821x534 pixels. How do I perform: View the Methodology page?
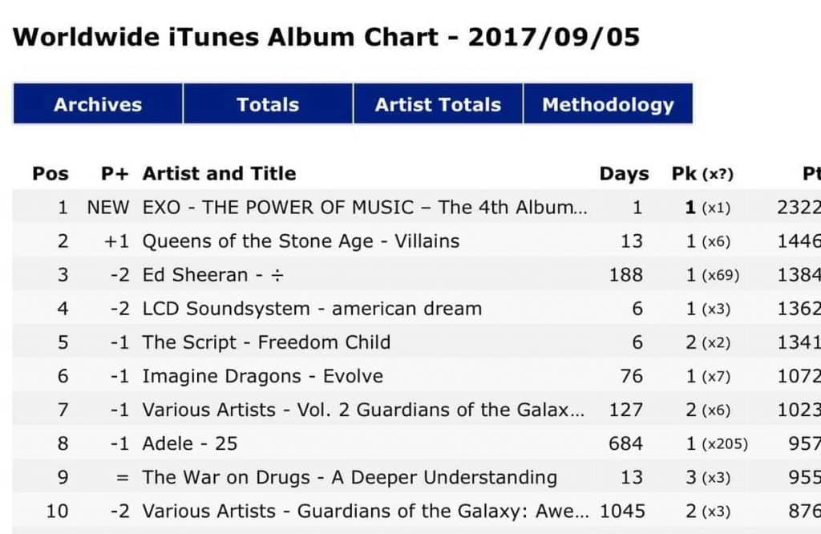(608, 105)
